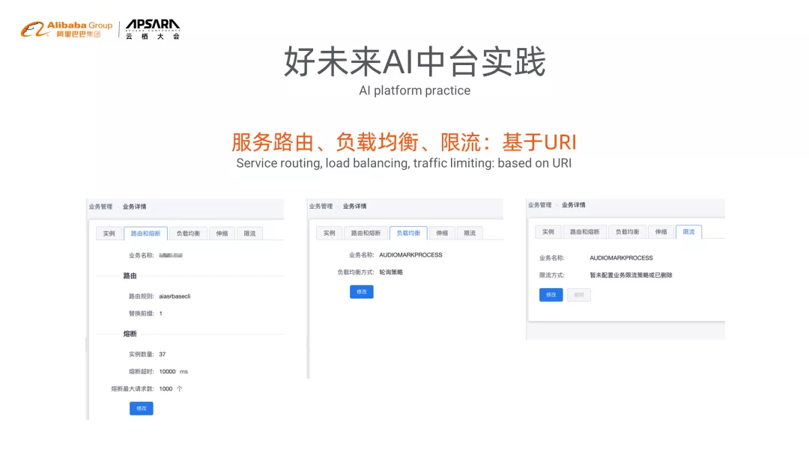Open 实例 tab in the middle panel

(329, 233)
